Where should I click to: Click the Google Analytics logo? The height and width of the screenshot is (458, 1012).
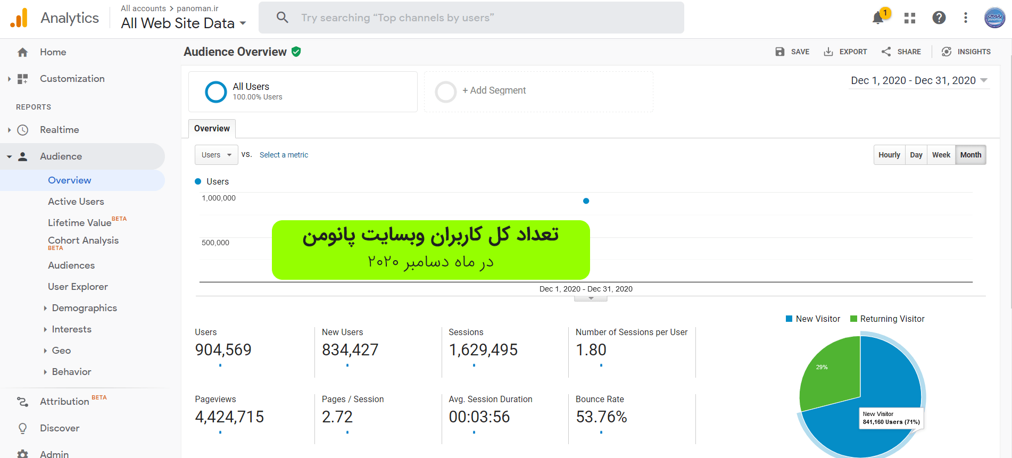point(19,18)
